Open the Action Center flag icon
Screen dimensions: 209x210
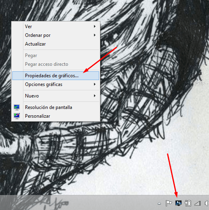(169, 203)
